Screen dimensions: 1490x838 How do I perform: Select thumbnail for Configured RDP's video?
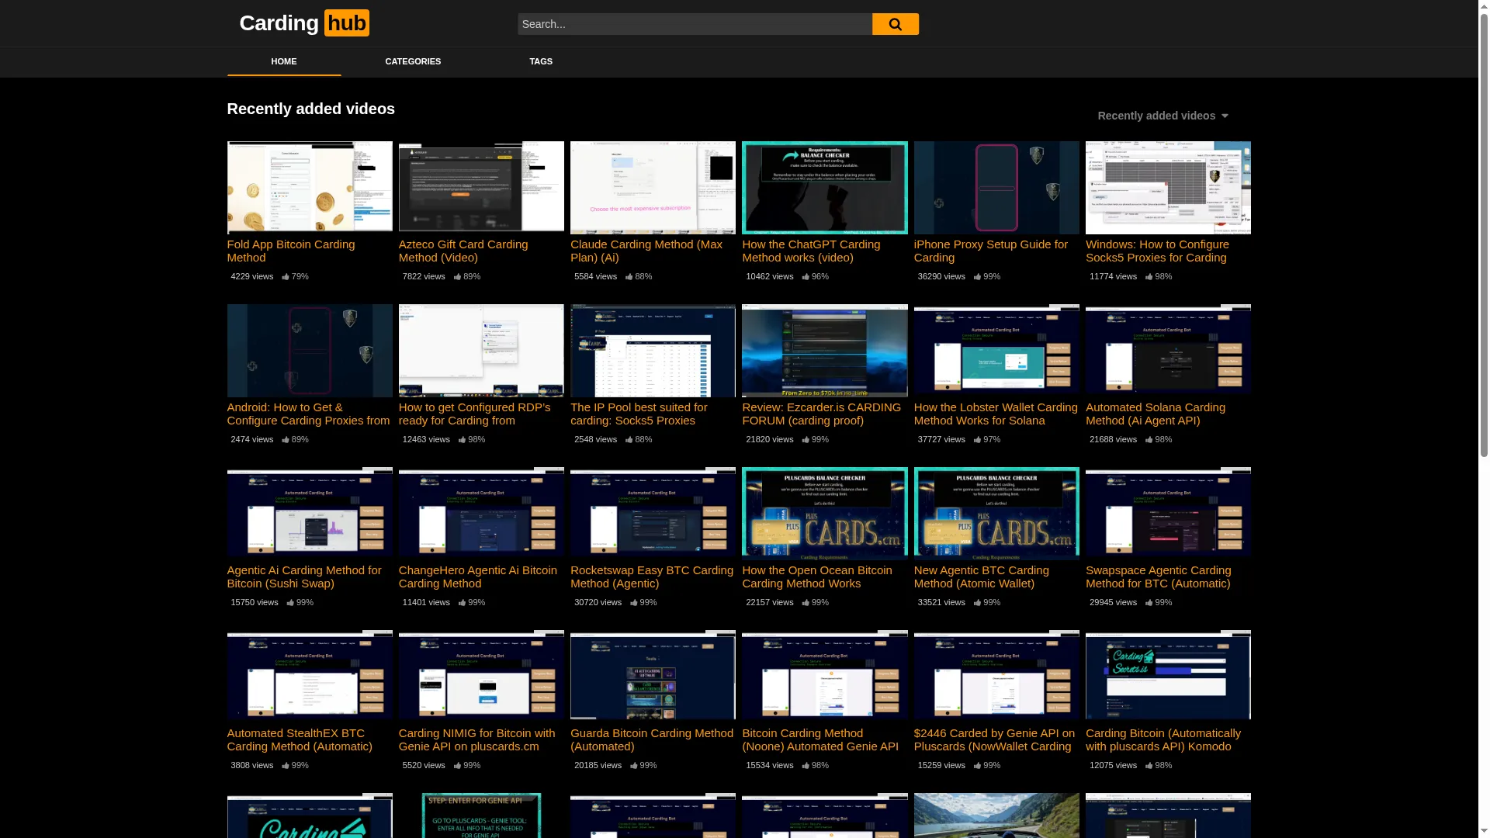coord(481,351)
